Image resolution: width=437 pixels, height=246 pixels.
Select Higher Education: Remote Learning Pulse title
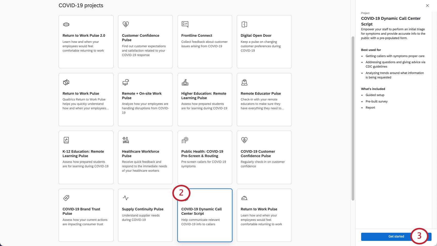pos(204,96)
